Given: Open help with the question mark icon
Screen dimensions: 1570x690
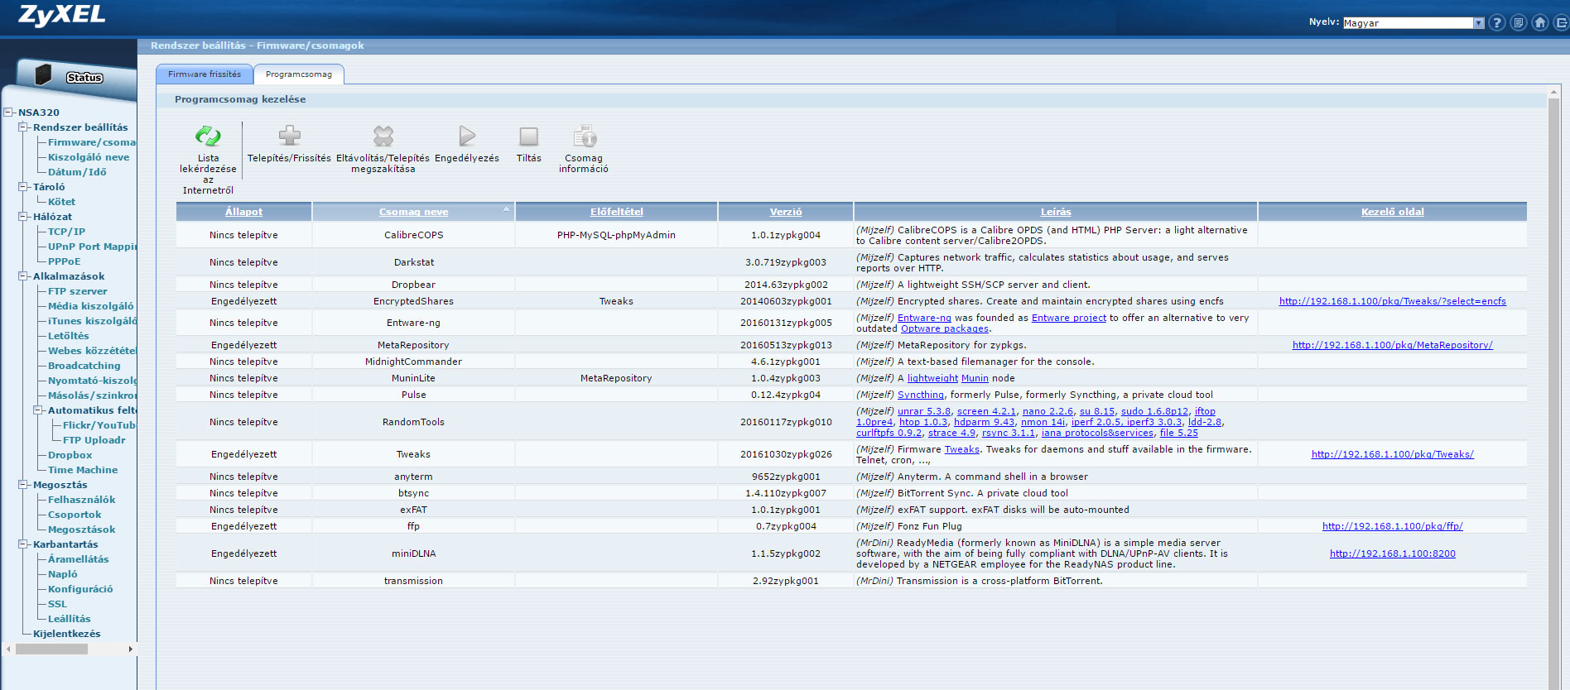Looking at the screenshot, I should (1496, 22).
